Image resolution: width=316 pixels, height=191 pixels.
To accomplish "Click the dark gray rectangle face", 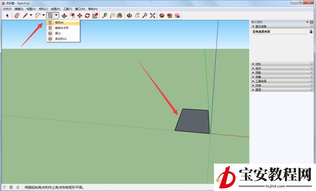I will coord(193,121).
